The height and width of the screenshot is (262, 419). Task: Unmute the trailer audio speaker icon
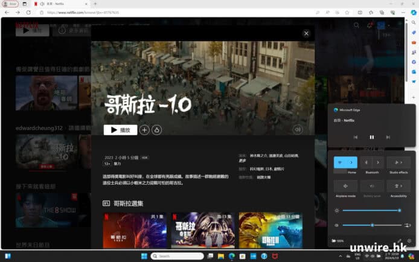pos(298,130)
